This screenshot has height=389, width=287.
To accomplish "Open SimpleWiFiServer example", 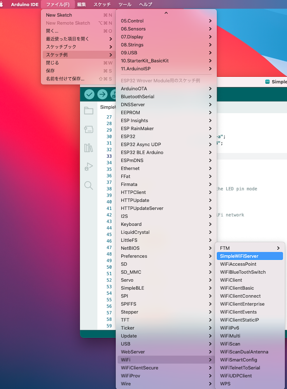I will (250, 256).
